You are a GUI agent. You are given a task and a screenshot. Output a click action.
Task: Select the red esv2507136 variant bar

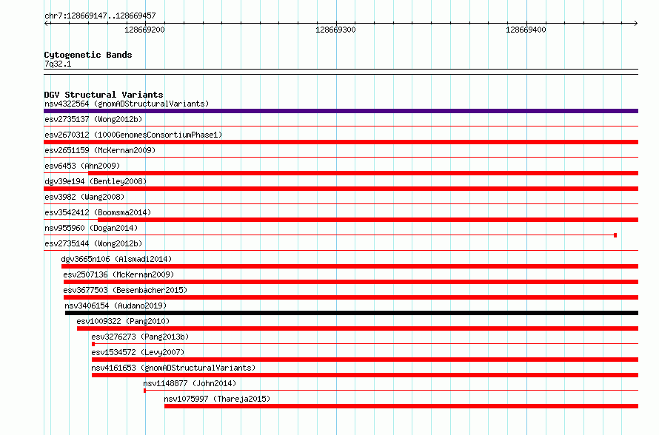(x=351, y=282)
